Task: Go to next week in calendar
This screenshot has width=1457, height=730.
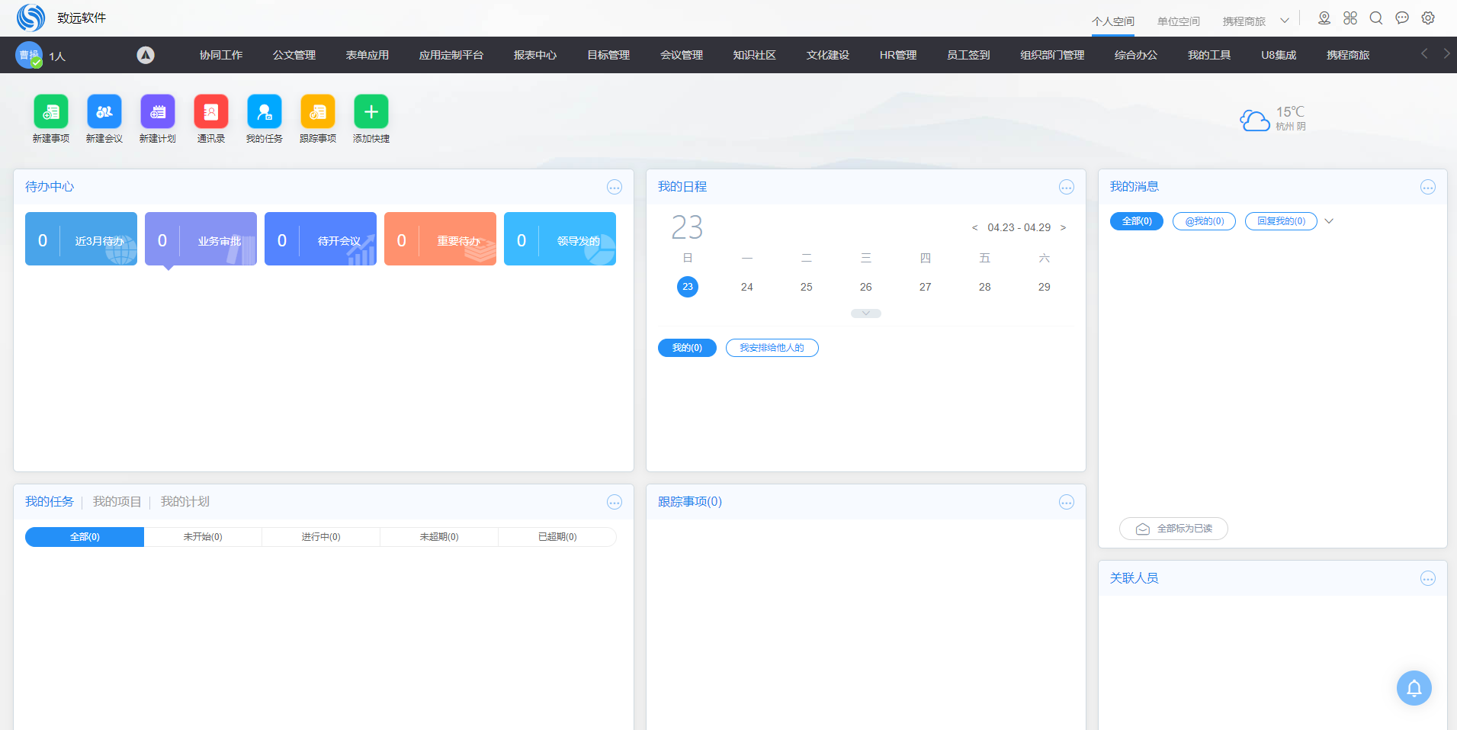Action: pos(1063,227)
